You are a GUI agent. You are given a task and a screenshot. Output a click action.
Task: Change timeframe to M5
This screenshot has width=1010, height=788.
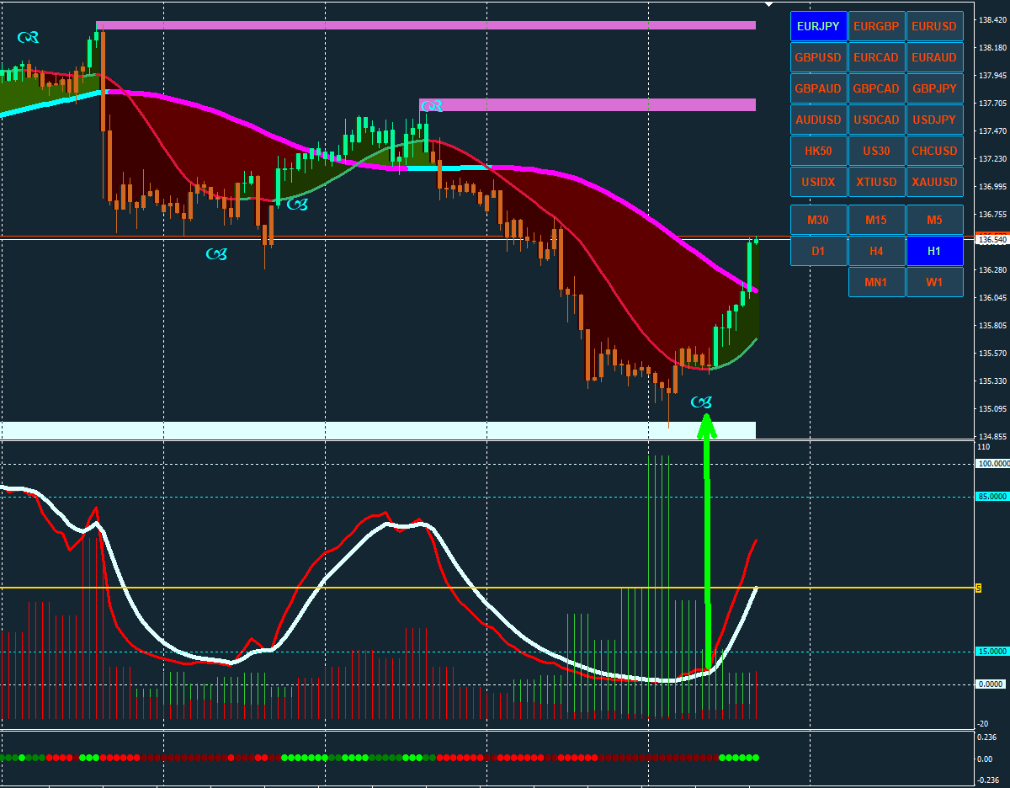point(934,220)
